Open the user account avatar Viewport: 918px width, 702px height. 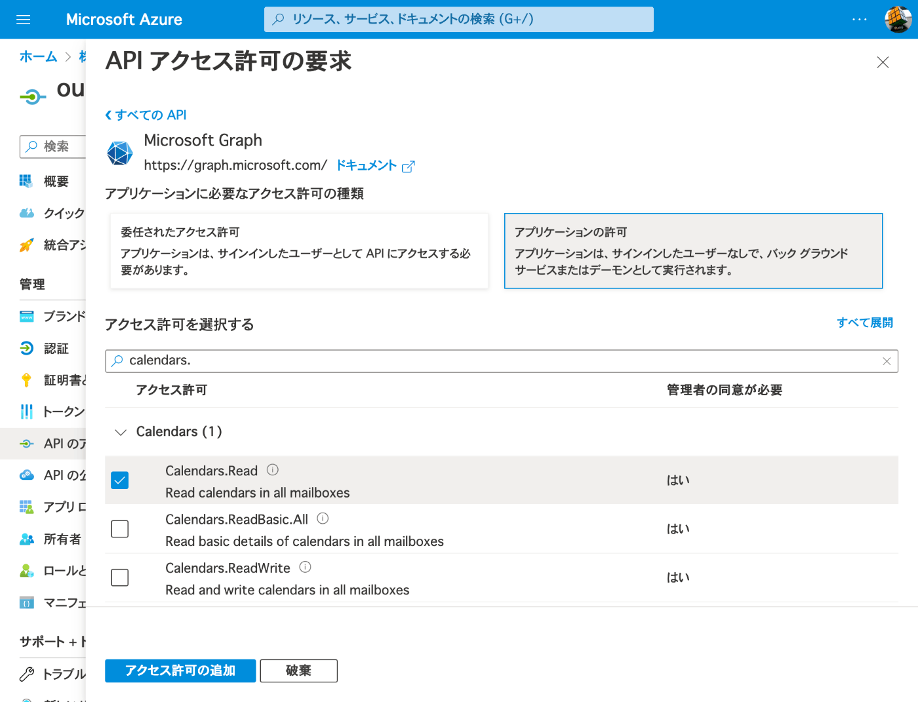(x=898, y=20)
